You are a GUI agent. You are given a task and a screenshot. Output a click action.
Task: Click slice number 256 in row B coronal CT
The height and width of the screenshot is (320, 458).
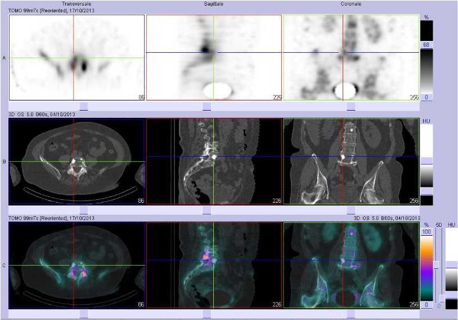(414, 201)
